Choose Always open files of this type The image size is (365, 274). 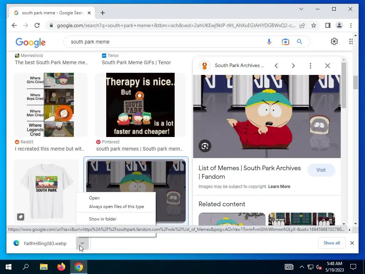117,207
